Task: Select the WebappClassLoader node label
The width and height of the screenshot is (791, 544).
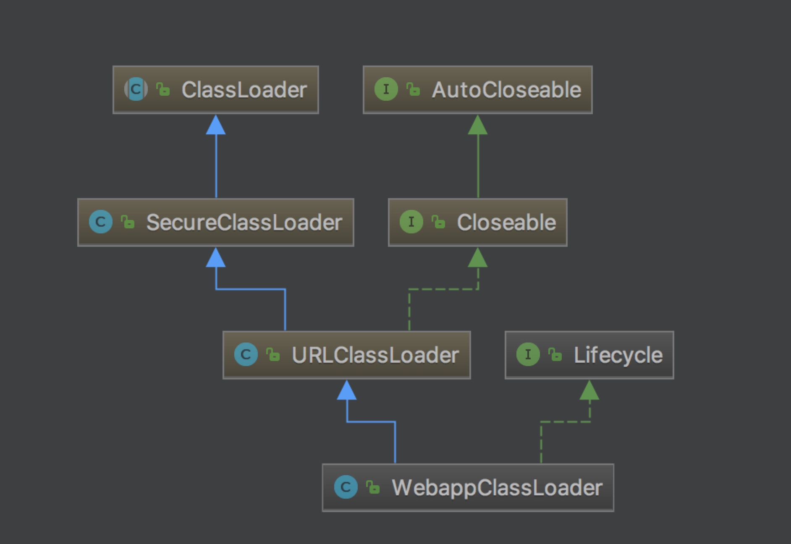Action: (497, 488)
